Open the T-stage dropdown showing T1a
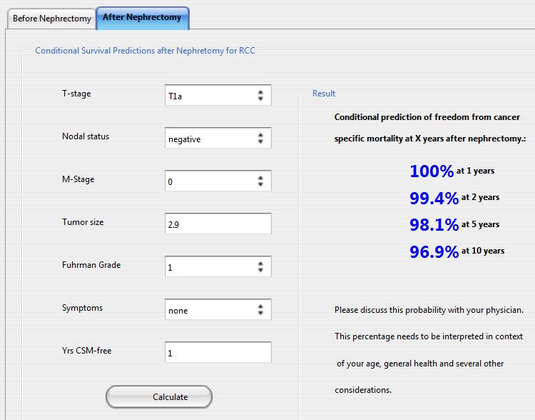This screenshot has height=420, width=535. pos(218,95)
